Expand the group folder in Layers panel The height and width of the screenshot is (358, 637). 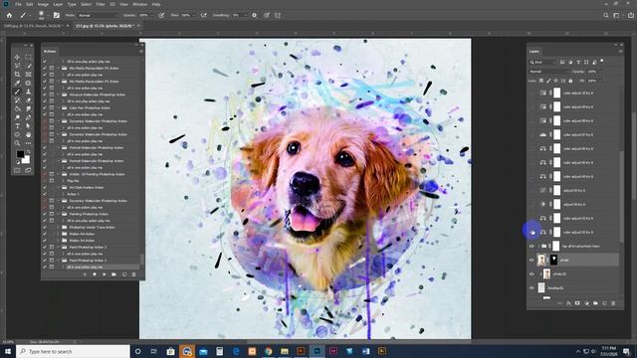538,247
